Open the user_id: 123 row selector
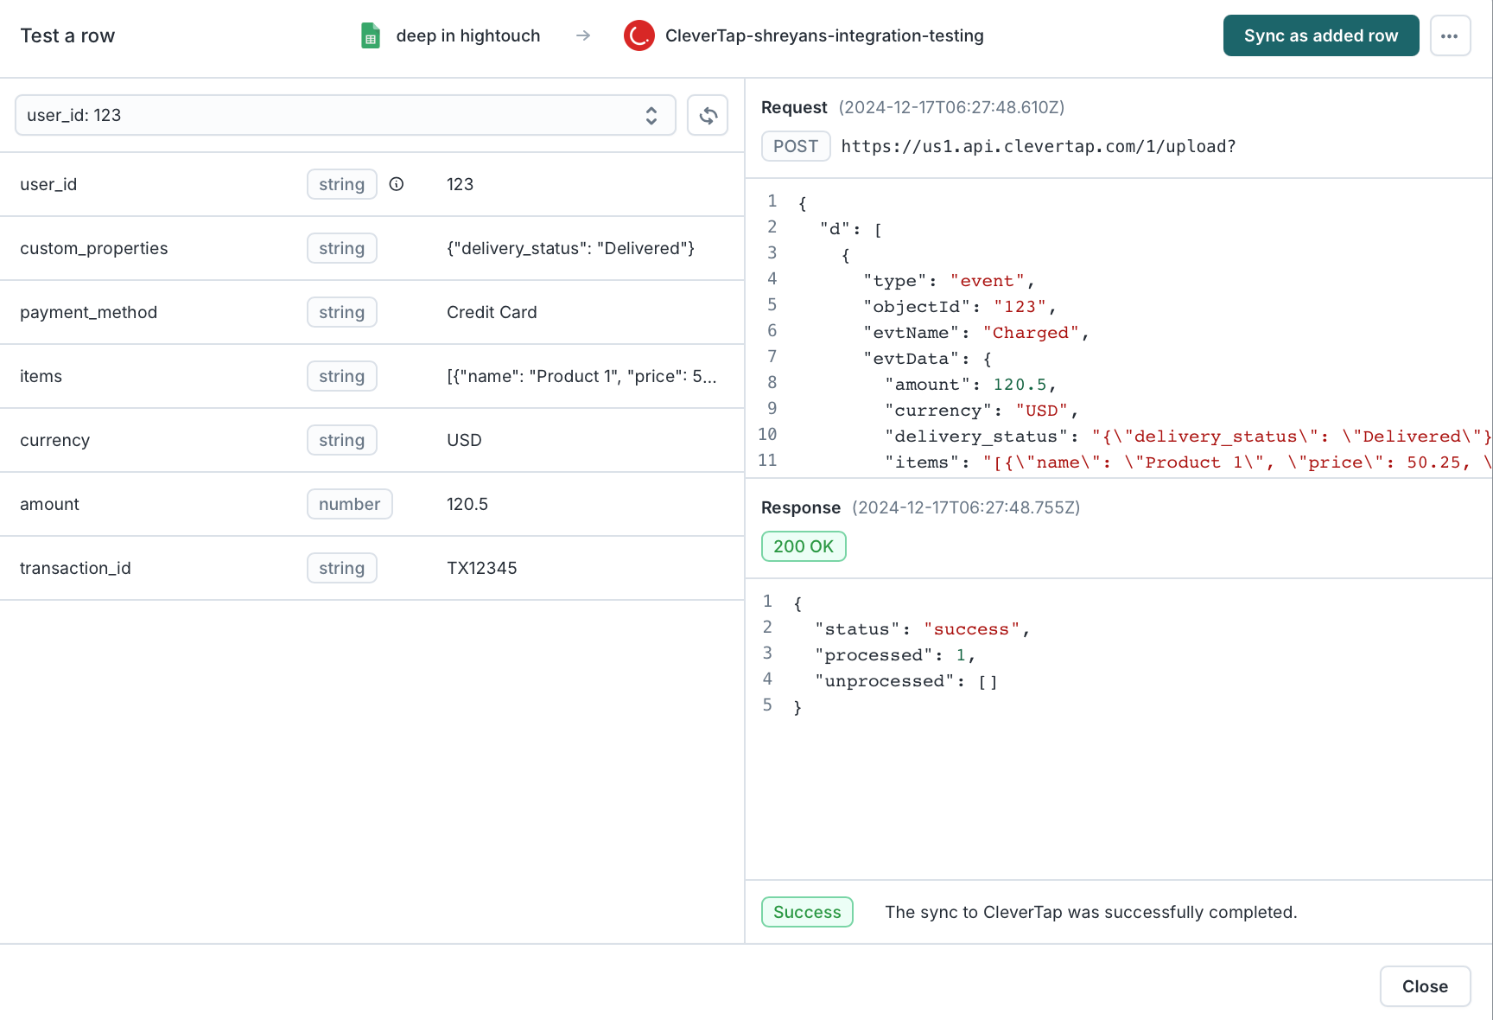The image size is (1493, 1020). [346, 115]
